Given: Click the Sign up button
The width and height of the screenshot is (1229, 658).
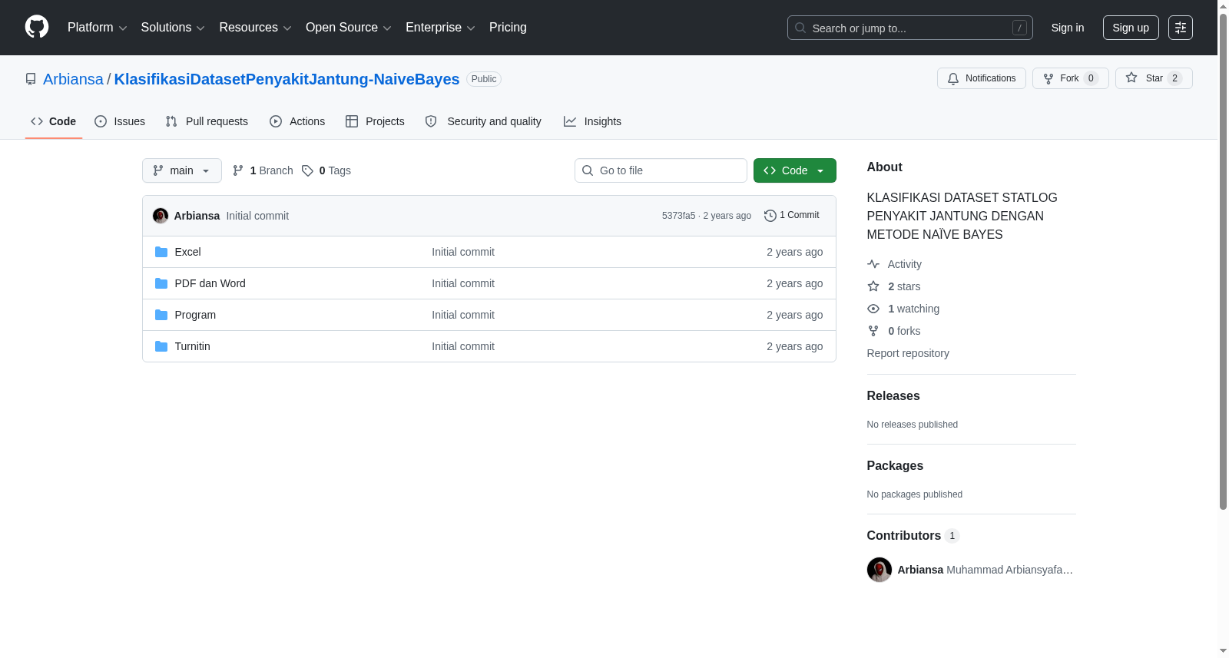Looking at the screenshot, I should click(x=1131, y=28).
